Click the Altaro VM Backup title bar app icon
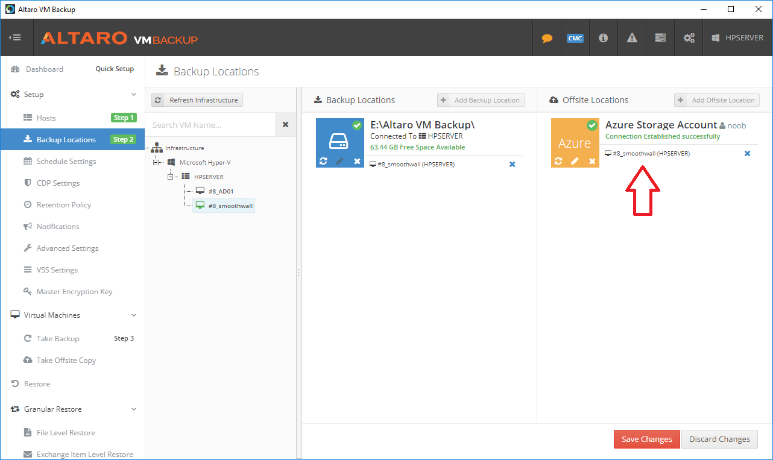Image resolution: width=773 pixels, height=460 pixels. [10, 9]
